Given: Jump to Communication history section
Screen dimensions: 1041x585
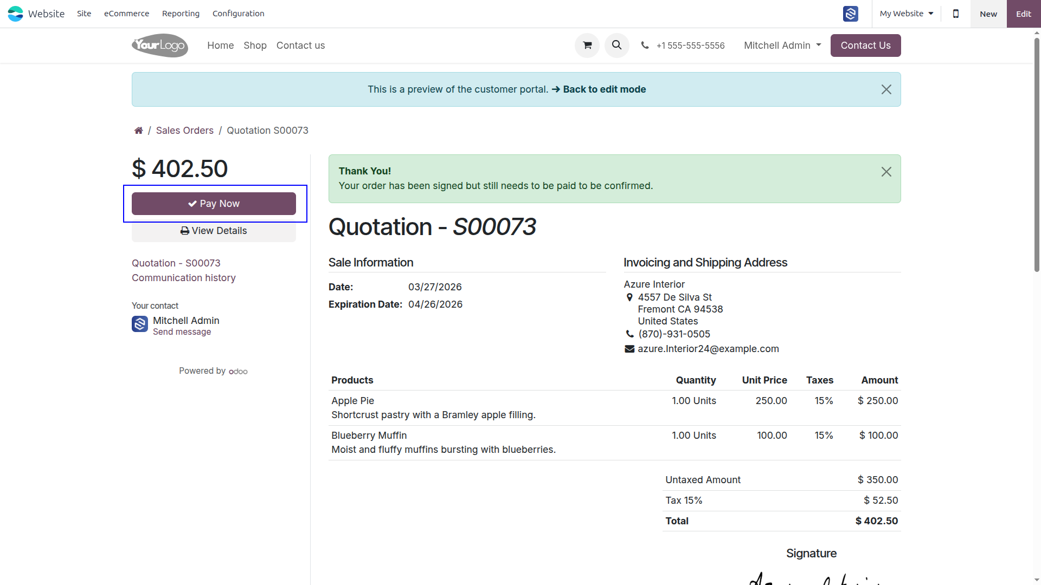Looking at the screenshot, I should 184,278.
